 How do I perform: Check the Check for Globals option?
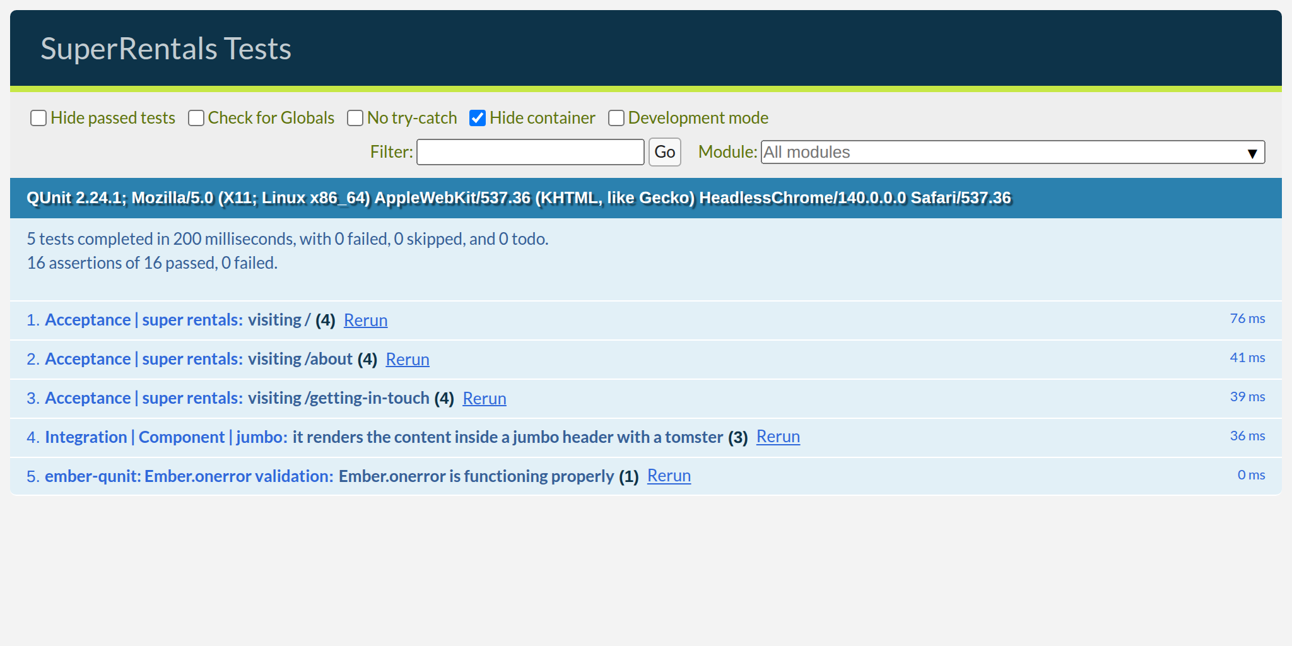(196, 118)
